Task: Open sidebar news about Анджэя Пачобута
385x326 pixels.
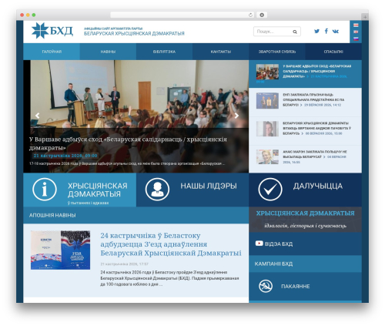Action: (x=305, y=131)
